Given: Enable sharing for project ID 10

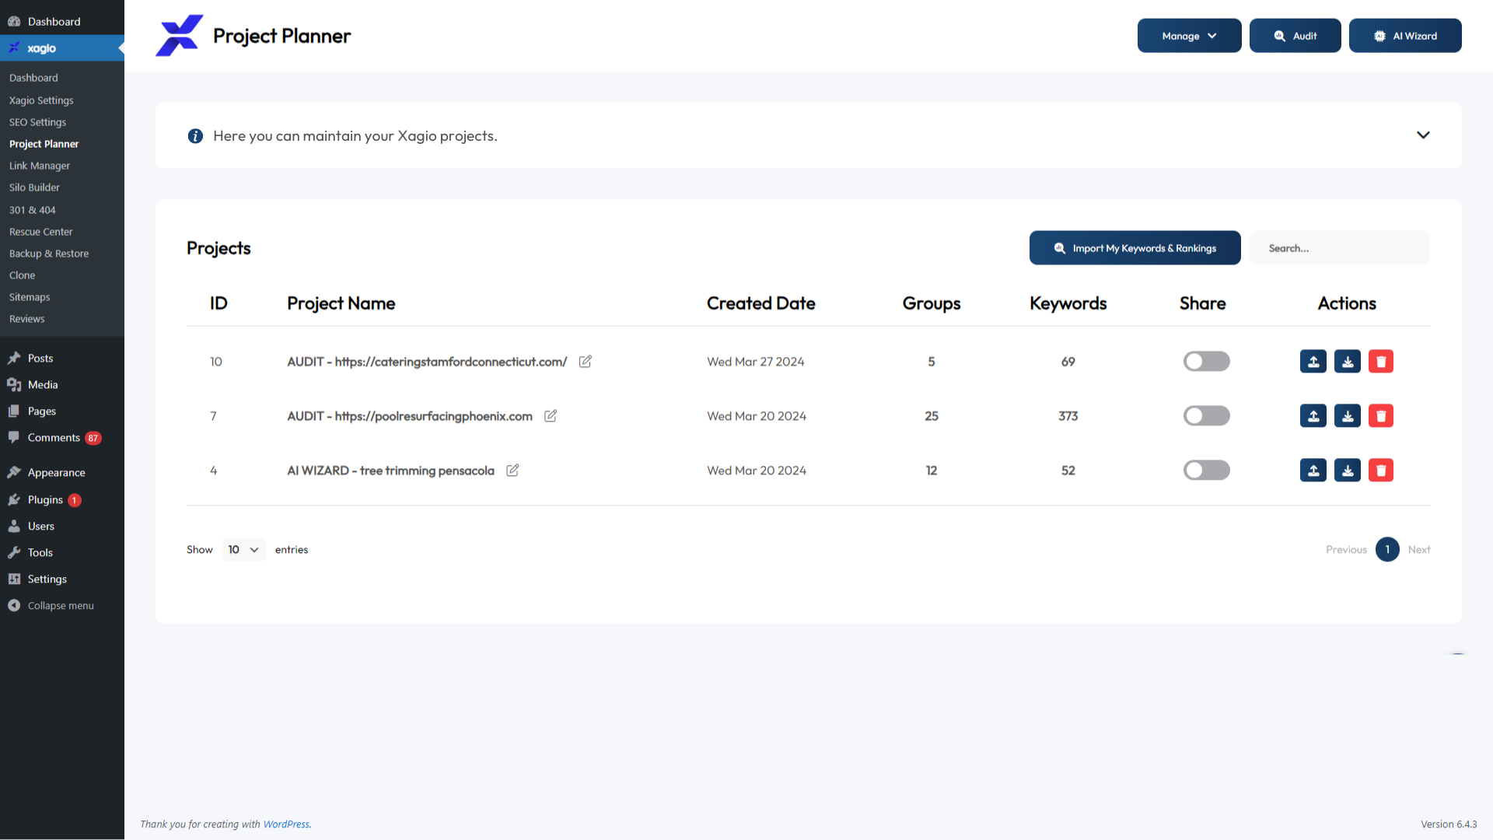Looking at the screenshot, I should pyautogui.click(x=1206, y=361).
